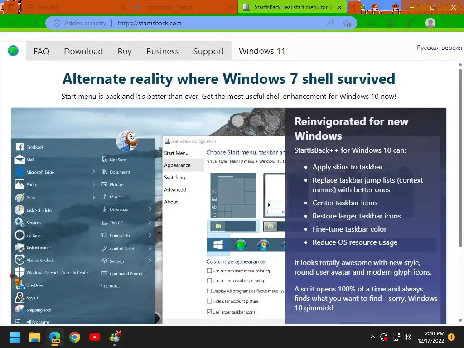
Task: Enable Use custom taskbar coloring
Action: point(209,280)
